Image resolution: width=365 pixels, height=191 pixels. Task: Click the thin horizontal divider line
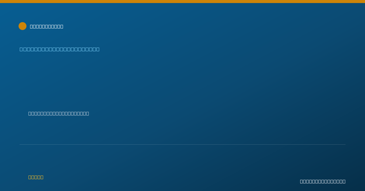pos(182,144)
